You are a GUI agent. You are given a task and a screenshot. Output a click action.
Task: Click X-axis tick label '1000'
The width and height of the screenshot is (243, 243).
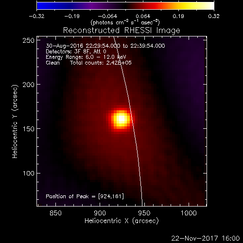(x=189, y=213)
